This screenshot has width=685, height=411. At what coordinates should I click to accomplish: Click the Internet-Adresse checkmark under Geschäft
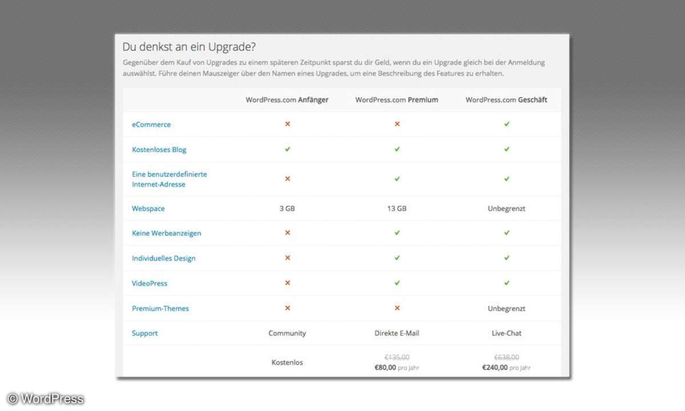[x=507, y=179]
